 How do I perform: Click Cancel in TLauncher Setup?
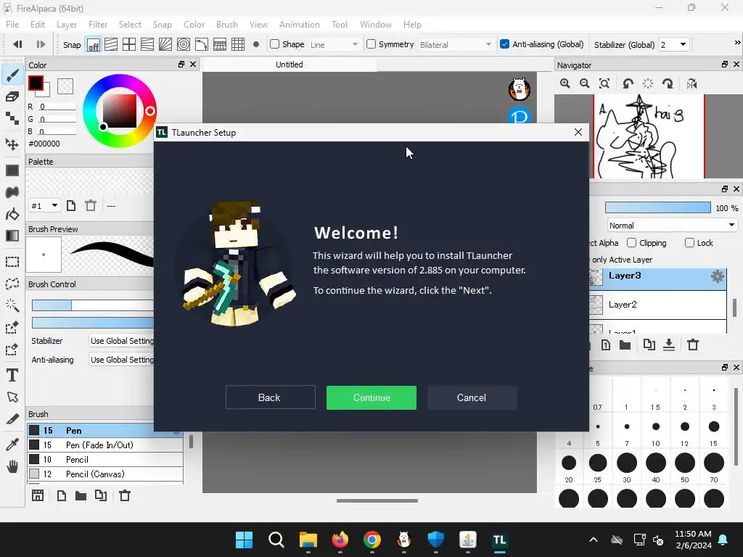pos(472,397)
